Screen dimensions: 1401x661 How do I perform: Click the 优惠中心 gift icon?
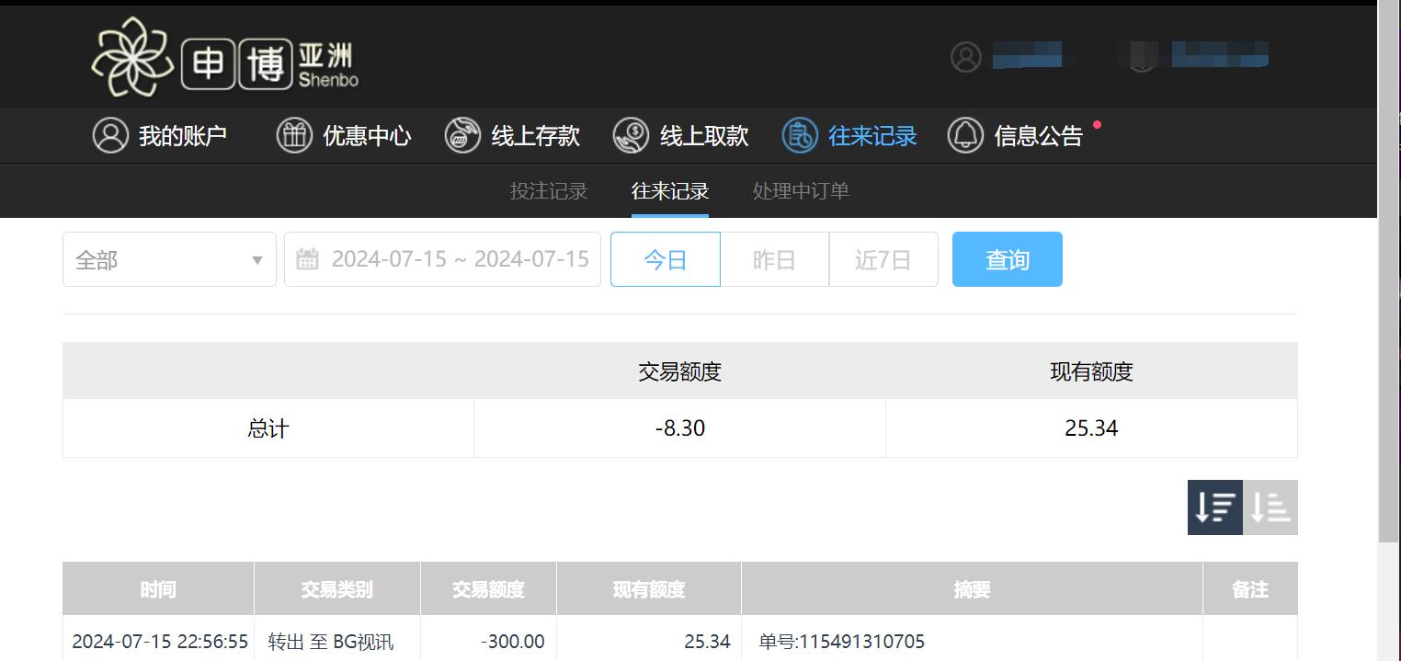click(x=294, y=134)
